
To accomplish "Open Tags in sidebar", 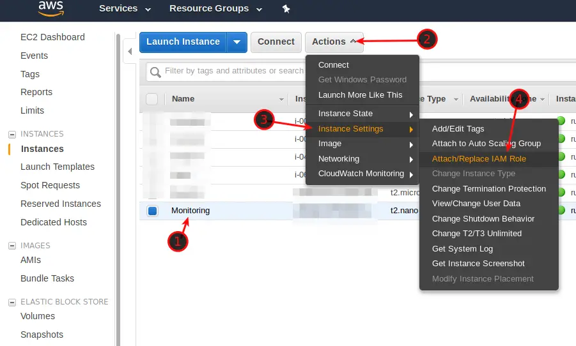I will [x=30, y=74].
